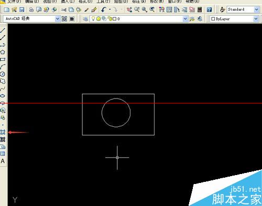
Task: Select the Region tool
Action: (x=3, y=147)
